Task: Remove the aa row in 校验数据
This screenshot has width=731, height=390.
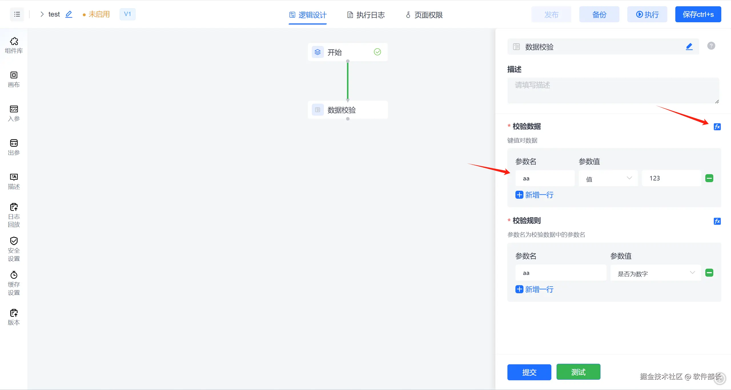Action: click(x=709, y=178)
